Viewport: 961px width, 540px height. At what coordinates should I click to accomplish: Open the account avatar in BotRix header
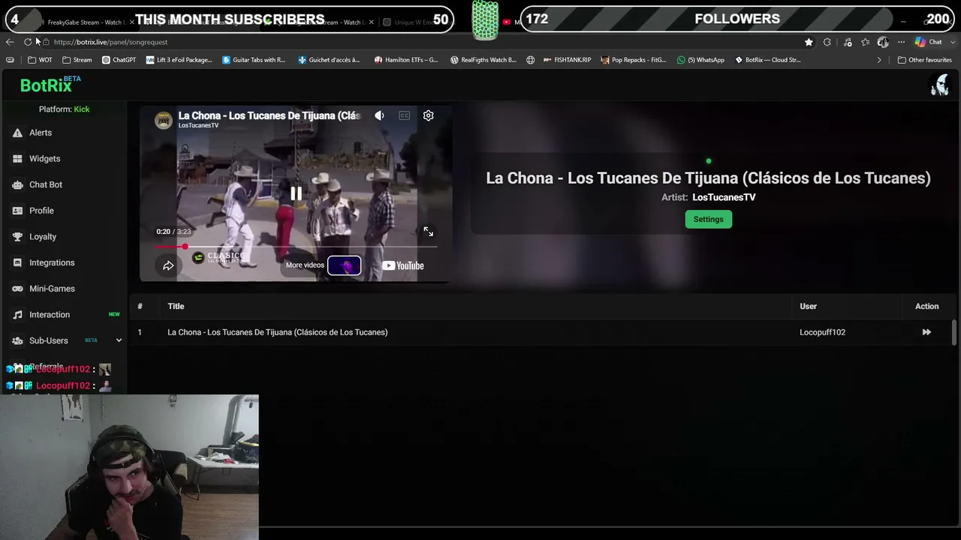click(939, 85)
